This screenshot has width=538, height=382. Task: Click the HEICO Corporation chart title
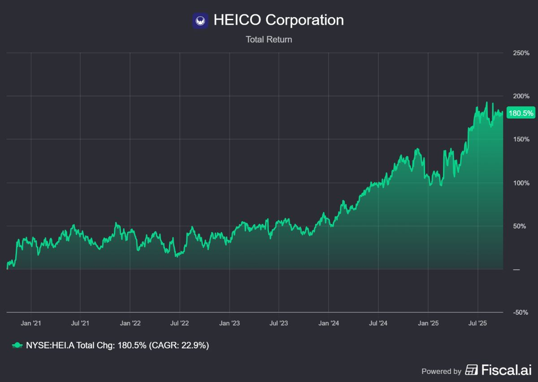(278, 20)
